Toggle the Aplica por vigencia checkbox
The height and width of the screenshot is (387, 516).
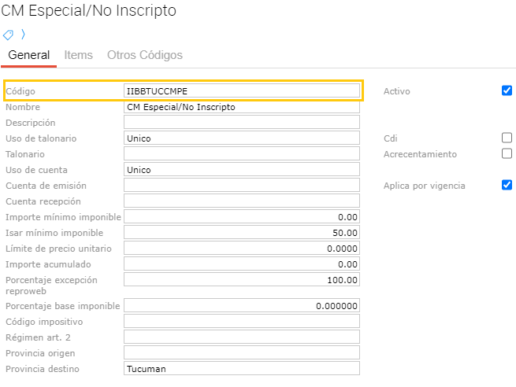pos(507,185)
